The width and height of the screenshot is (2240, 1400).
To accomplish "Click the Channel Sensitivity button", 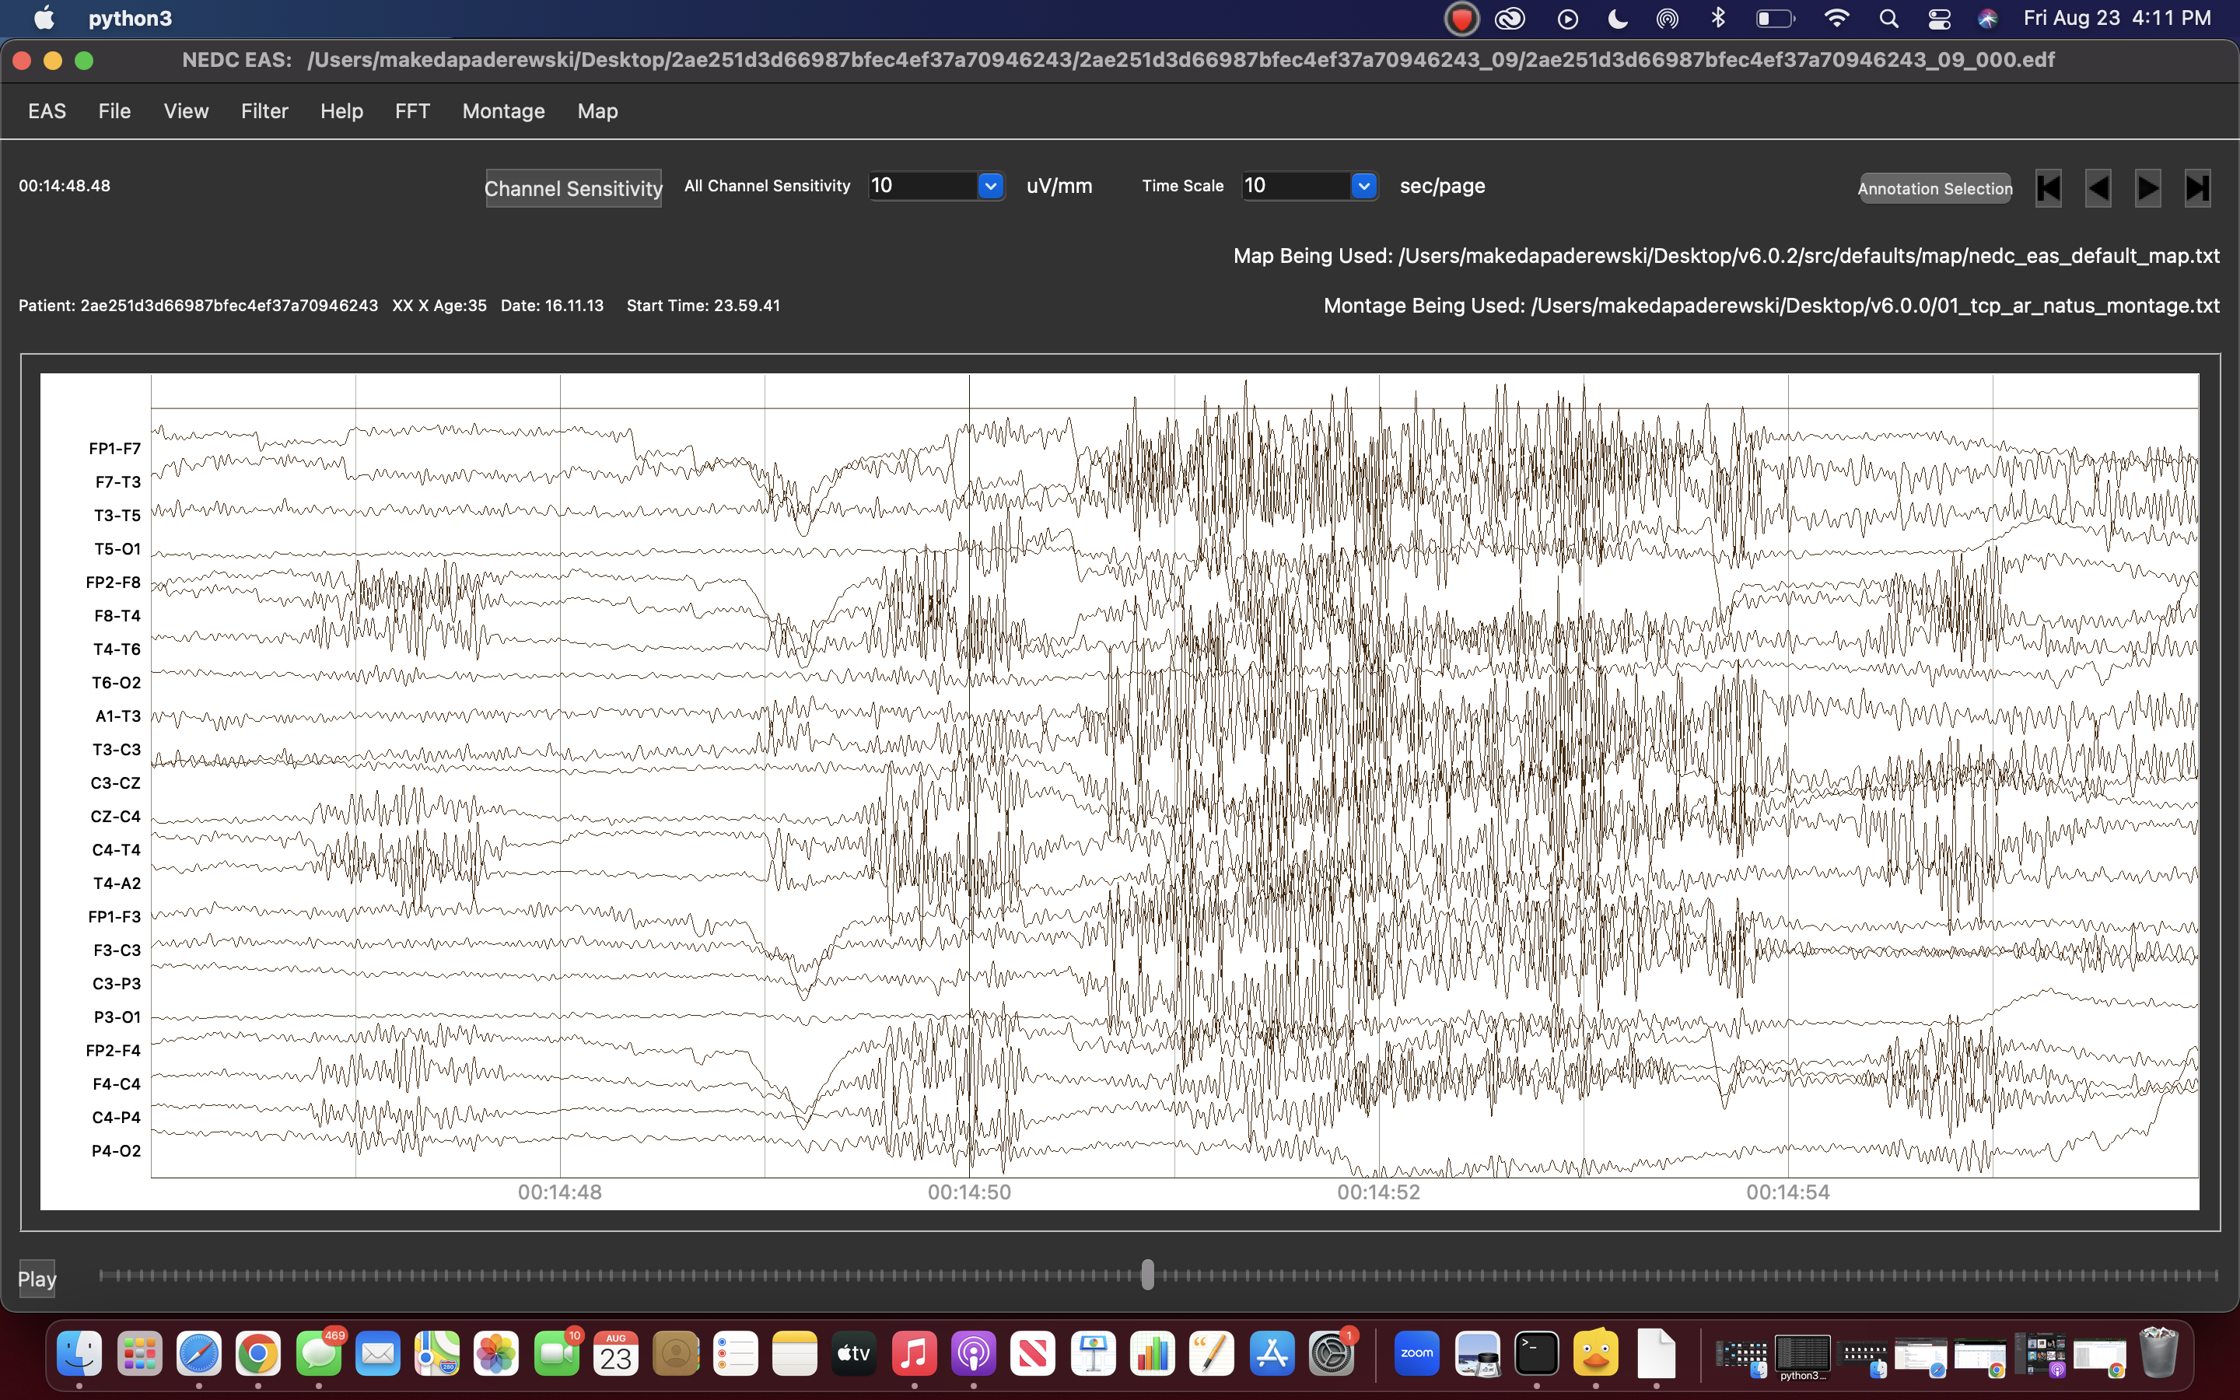I will click(573, 188).
